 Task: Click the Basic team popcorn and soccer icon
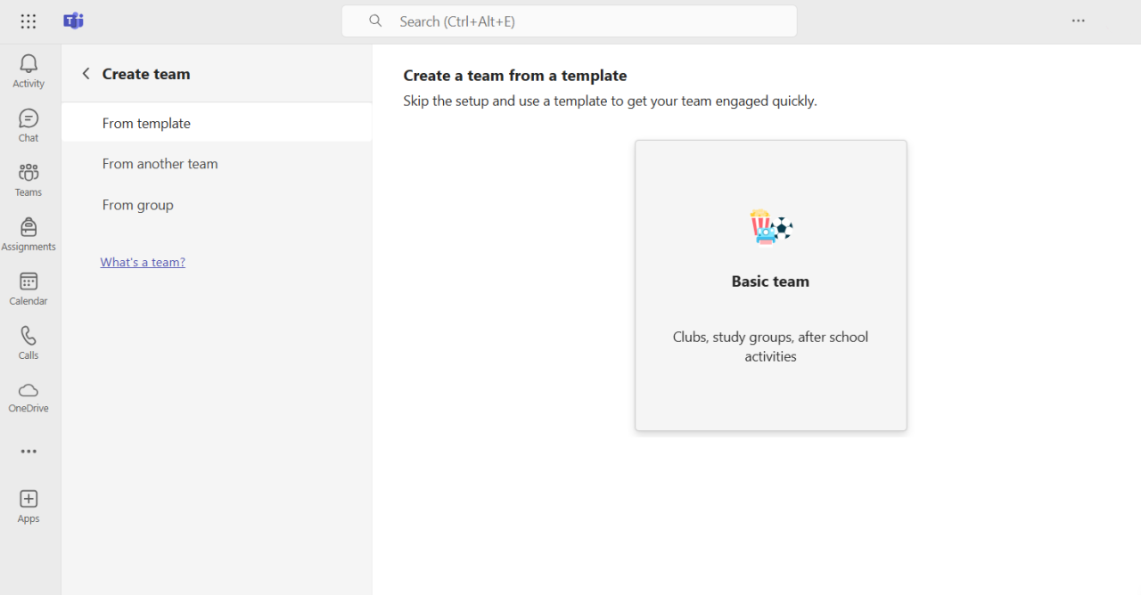click(x=771, y=227)
